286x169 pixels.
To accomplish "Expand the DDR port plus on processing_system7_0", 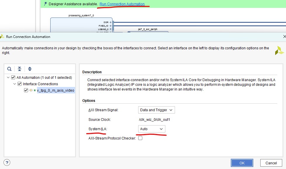I will tap(111, 22).
